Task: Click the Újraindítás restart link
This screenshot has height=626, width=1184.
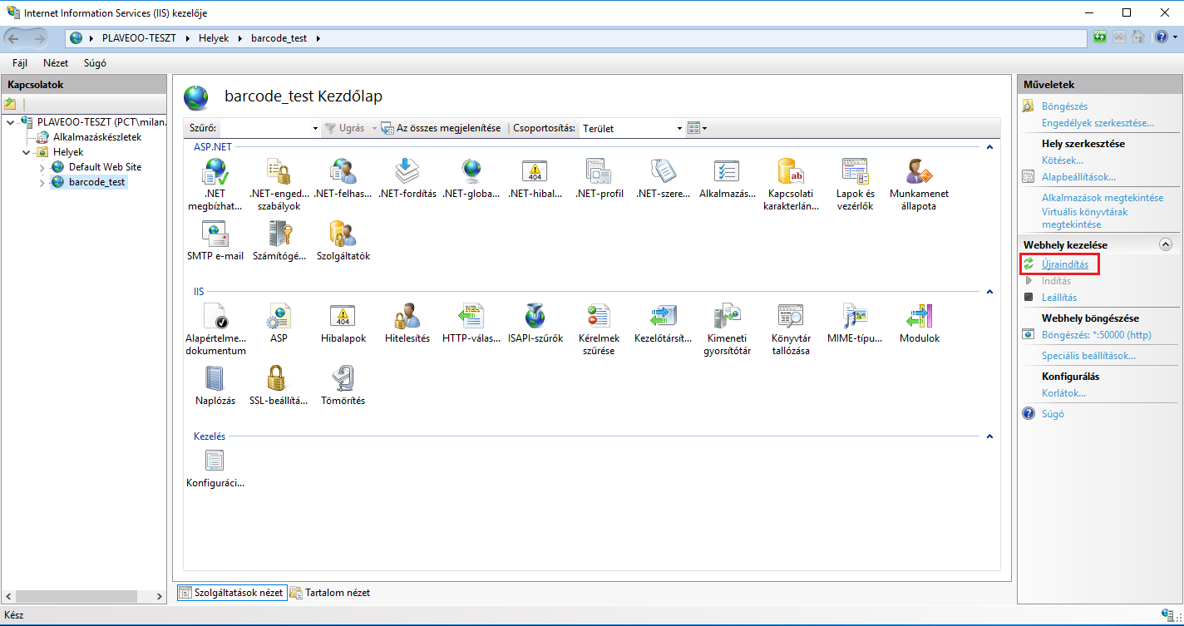Action: coord(1064,264)
